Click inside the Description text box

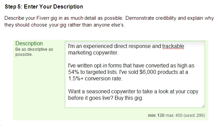click(x=135, y=75)
